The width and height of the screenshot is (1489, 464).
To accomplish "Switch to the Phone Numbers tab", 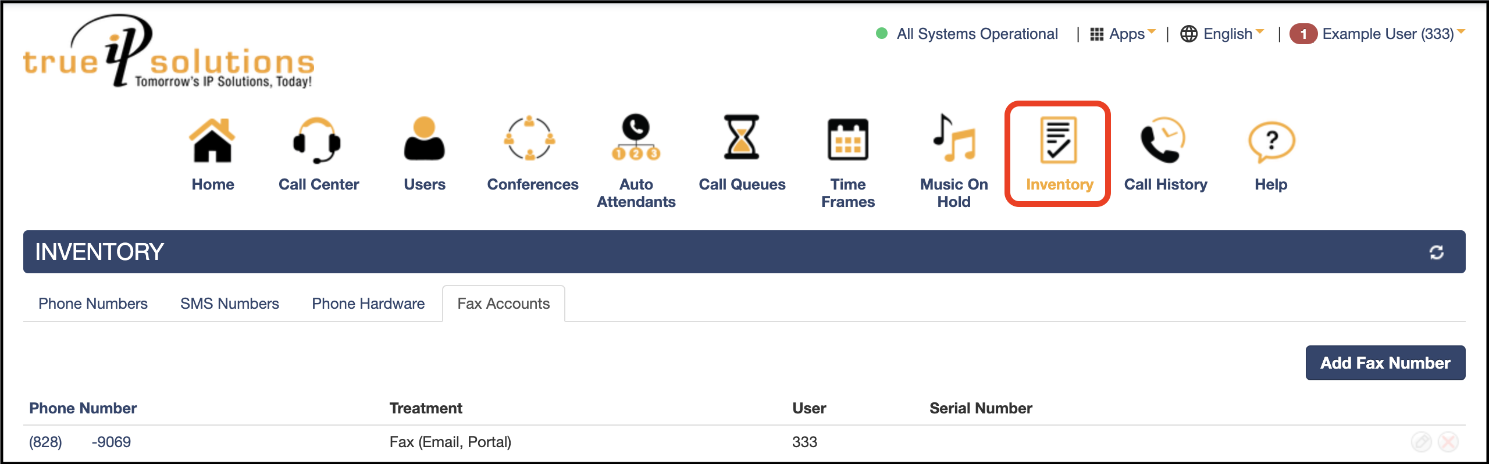I will point(93,304).
